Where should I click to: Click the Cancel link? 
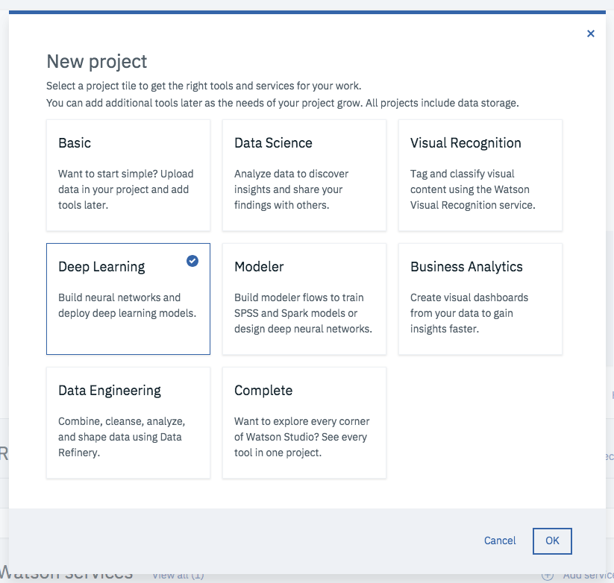(x=500, y=541)
